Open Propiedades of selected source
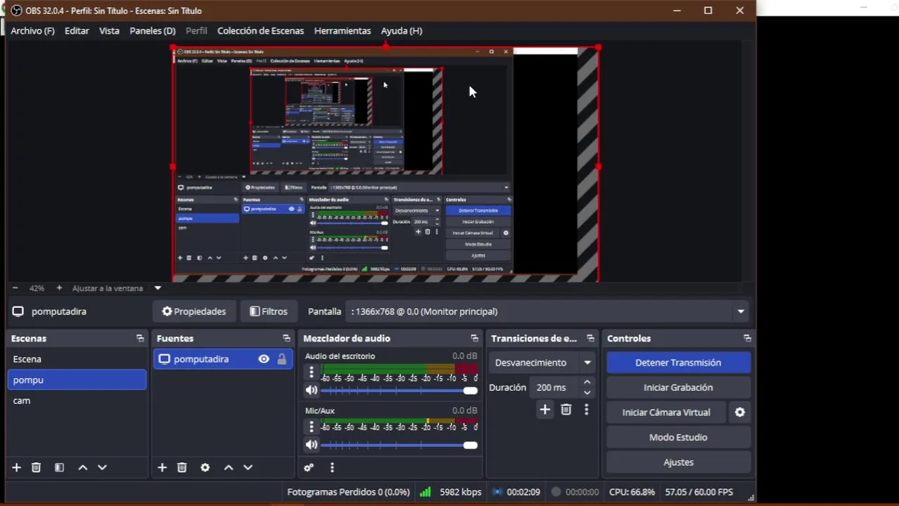899x506 pixels. coord(194,311)
